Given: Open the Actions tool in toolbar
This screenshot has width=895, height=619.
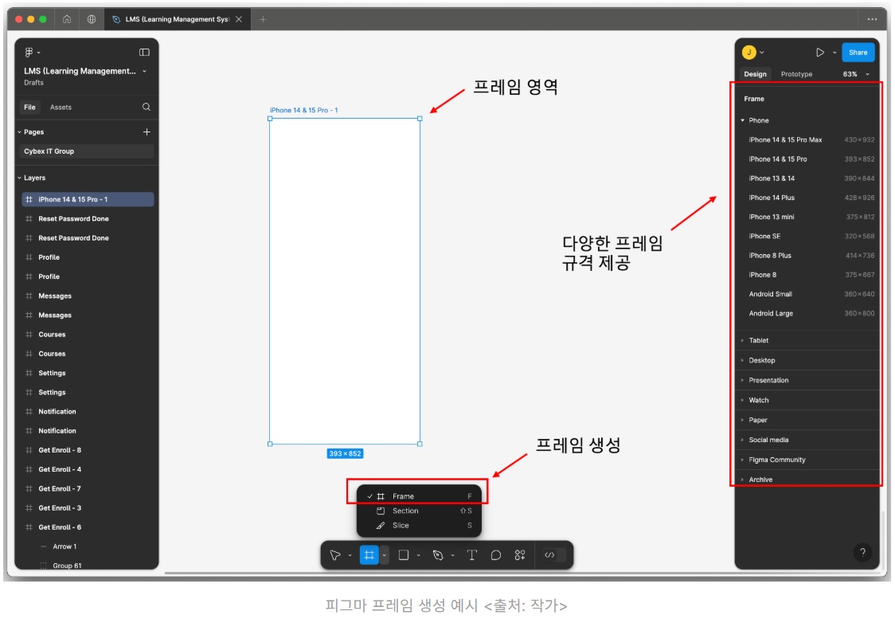Looking at the screenshot, I should (x=520, y=555).
